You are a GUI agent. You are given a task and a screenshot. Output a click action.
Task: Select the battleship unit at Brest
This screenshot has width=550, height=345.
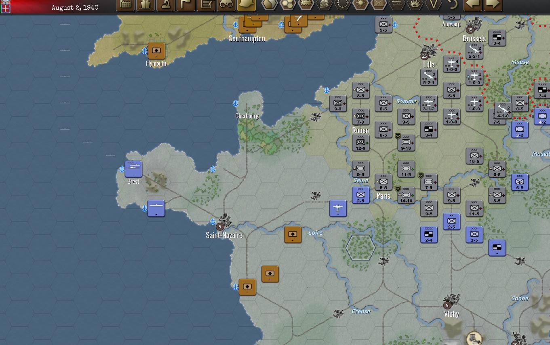click(133, 169)
